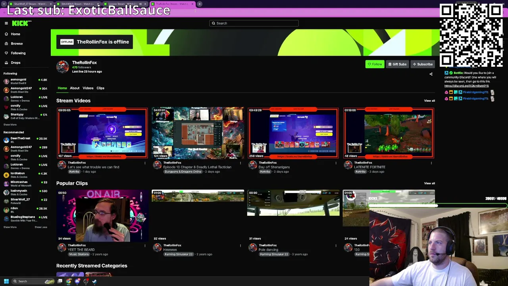Screen dimensions: 508x286
Task: Open Sharkyyy channel in Following list
Action: pyautogui.click(x=25, y=116)
